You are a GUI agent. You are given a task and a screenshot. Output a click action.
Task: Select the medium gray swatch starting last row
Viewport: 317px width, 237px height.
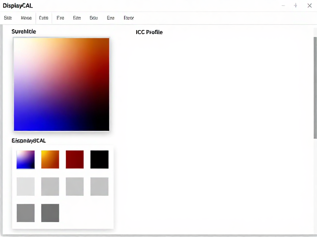[x=25, y=213]
